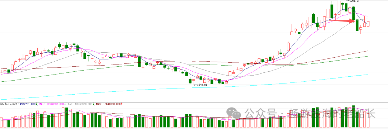Click the VOL(5,10,20) indicator label
Image resolution: width=388 pixels, height=129 pixels.
pos(8,104)
